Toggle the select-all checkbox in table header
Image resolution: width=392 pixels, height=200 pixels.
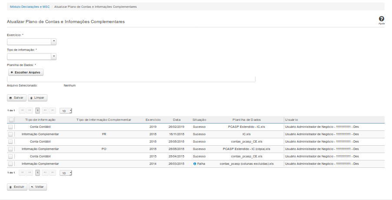click(x=11, y=120)
